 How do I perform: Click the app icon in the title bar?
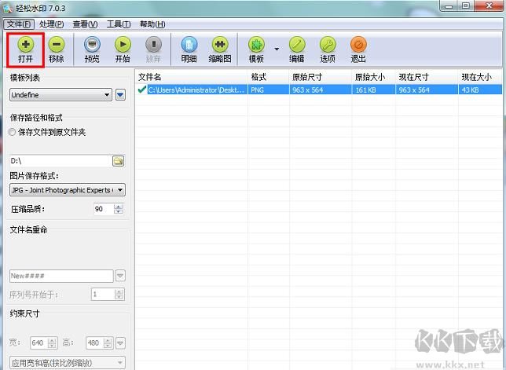8,9
